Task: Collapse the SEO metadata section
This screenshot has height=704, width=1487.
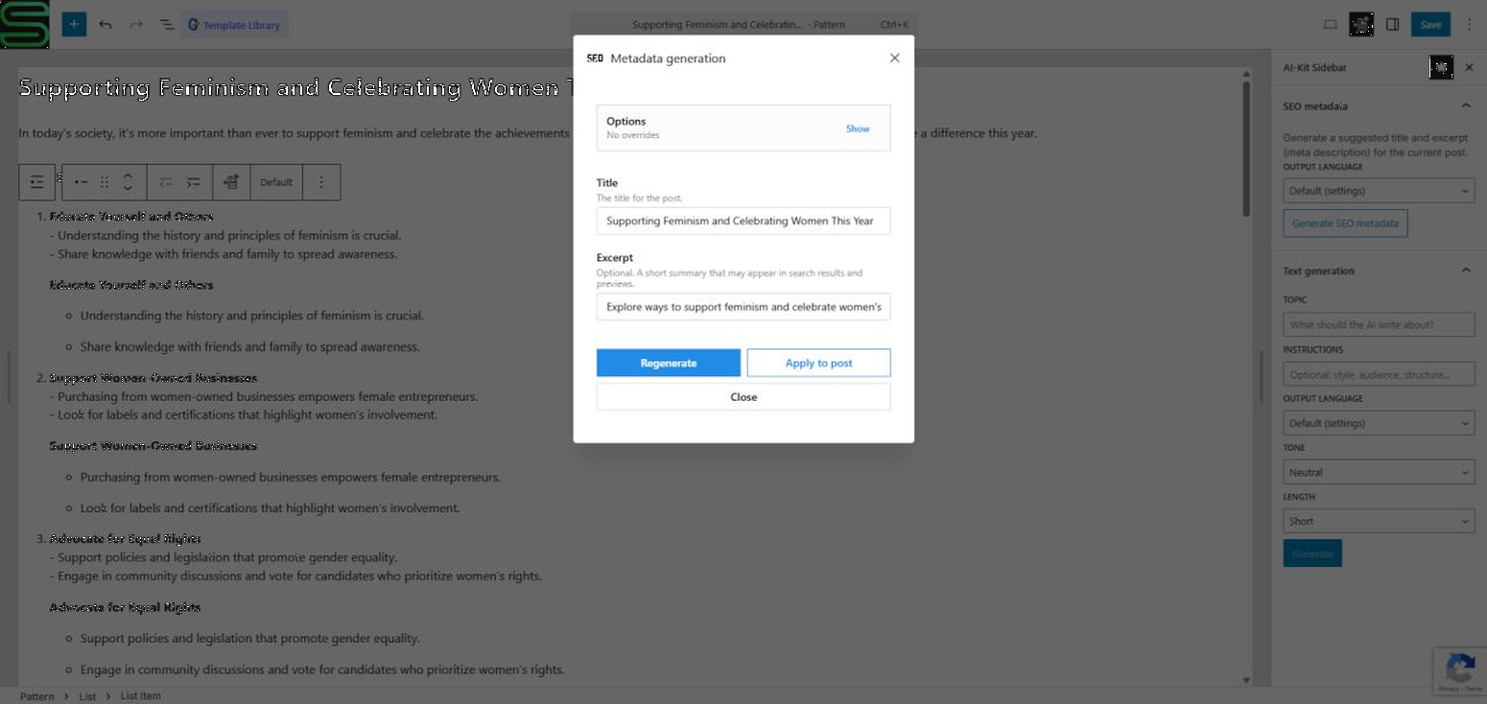Action: coord(1466,106)
